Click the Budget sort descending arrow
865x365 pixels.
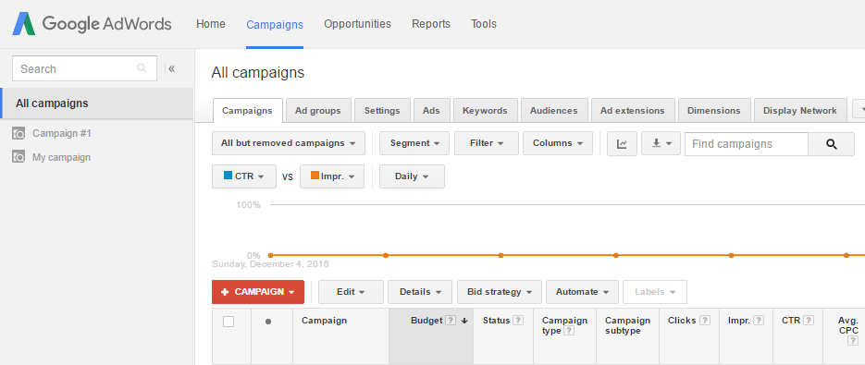[x=463, y=321]
